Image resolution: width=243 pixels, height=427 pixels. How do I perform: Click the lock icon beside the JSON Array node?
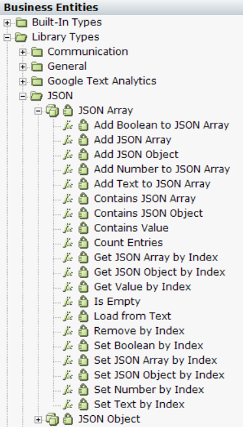point(68,110)
